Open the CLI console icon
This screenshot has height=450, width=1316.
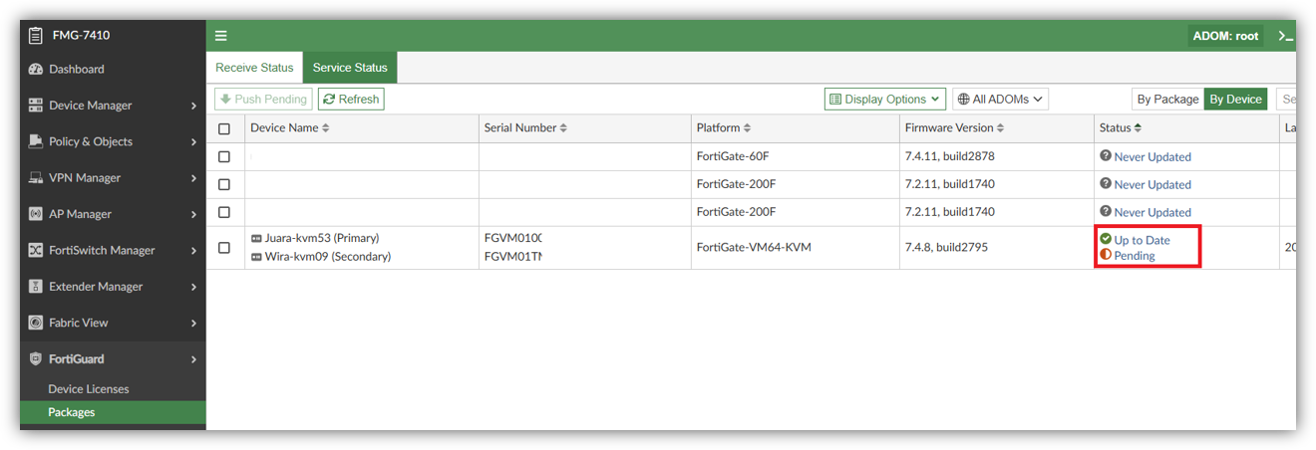pos(1286,36)
